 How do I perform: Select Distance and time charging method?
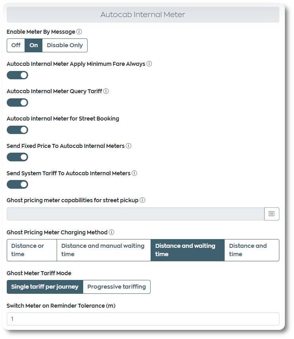click(x=252, y=250)
